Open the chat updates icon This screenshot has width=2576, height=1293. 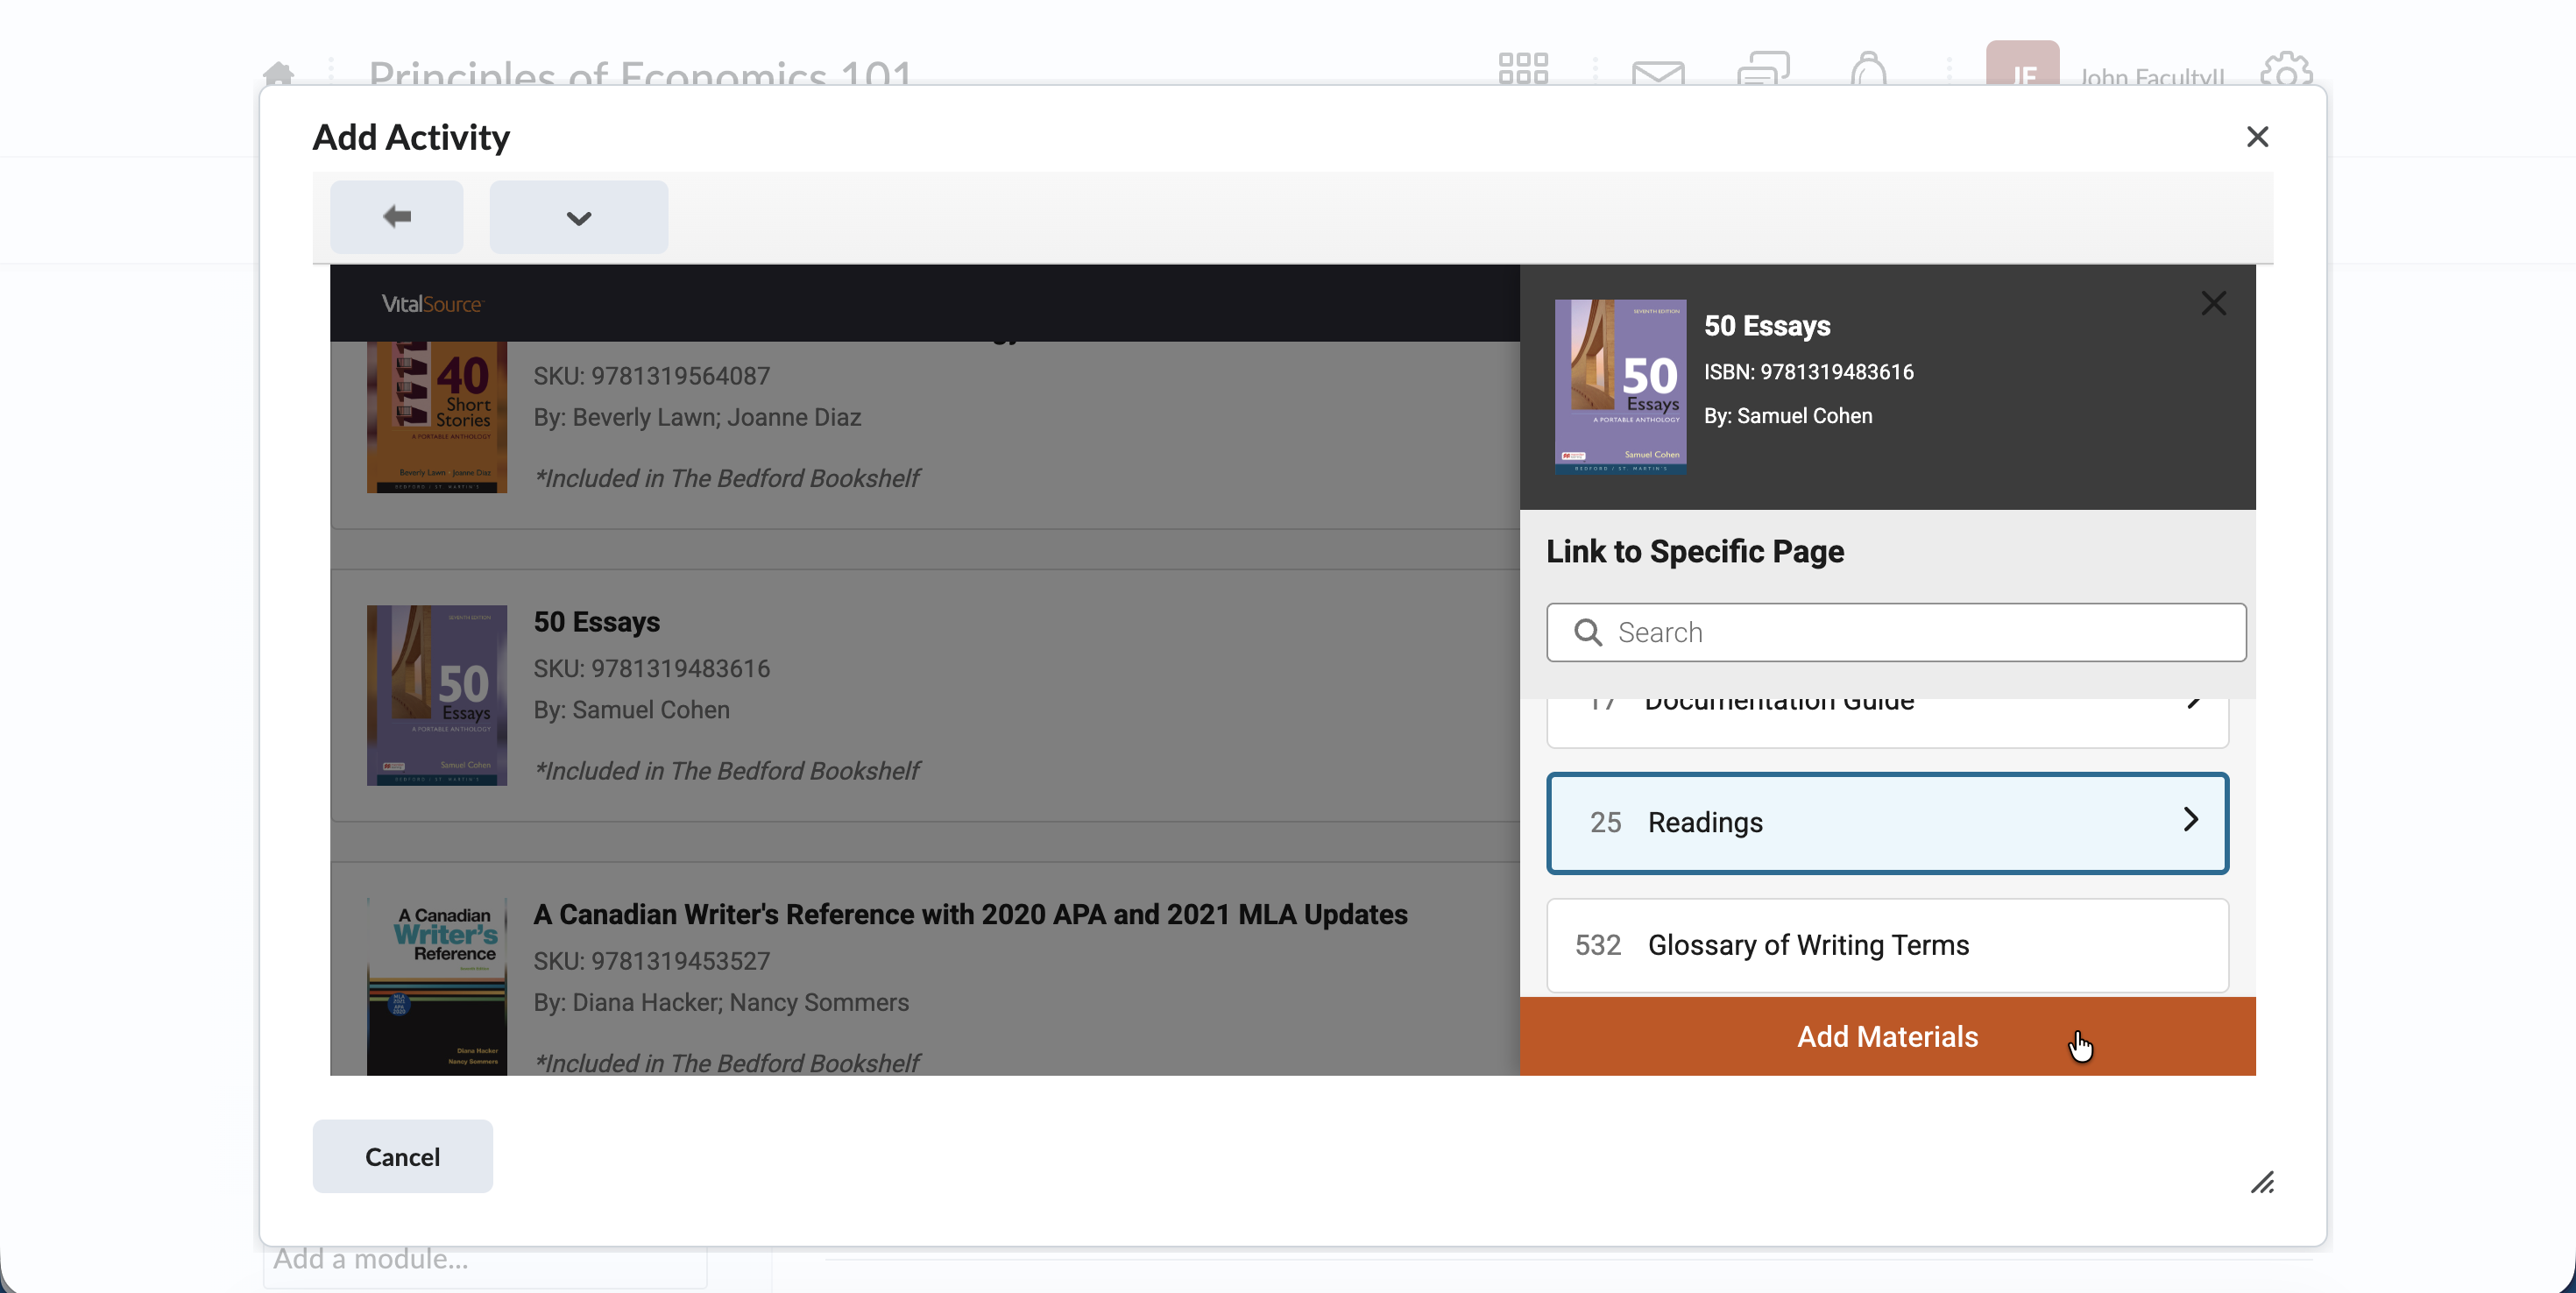pyautogui.click(x=1763, y=69)
